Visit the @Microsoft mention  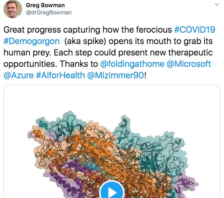[189, 64]
